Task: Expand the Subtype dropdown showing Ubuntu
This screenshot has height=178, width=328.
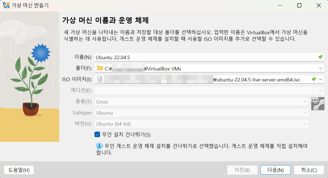Action: point(305,113)
